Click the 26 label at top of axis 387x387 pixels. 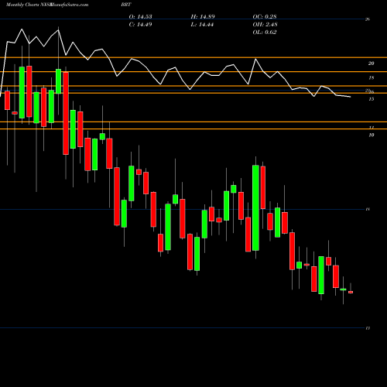point(368,19)
